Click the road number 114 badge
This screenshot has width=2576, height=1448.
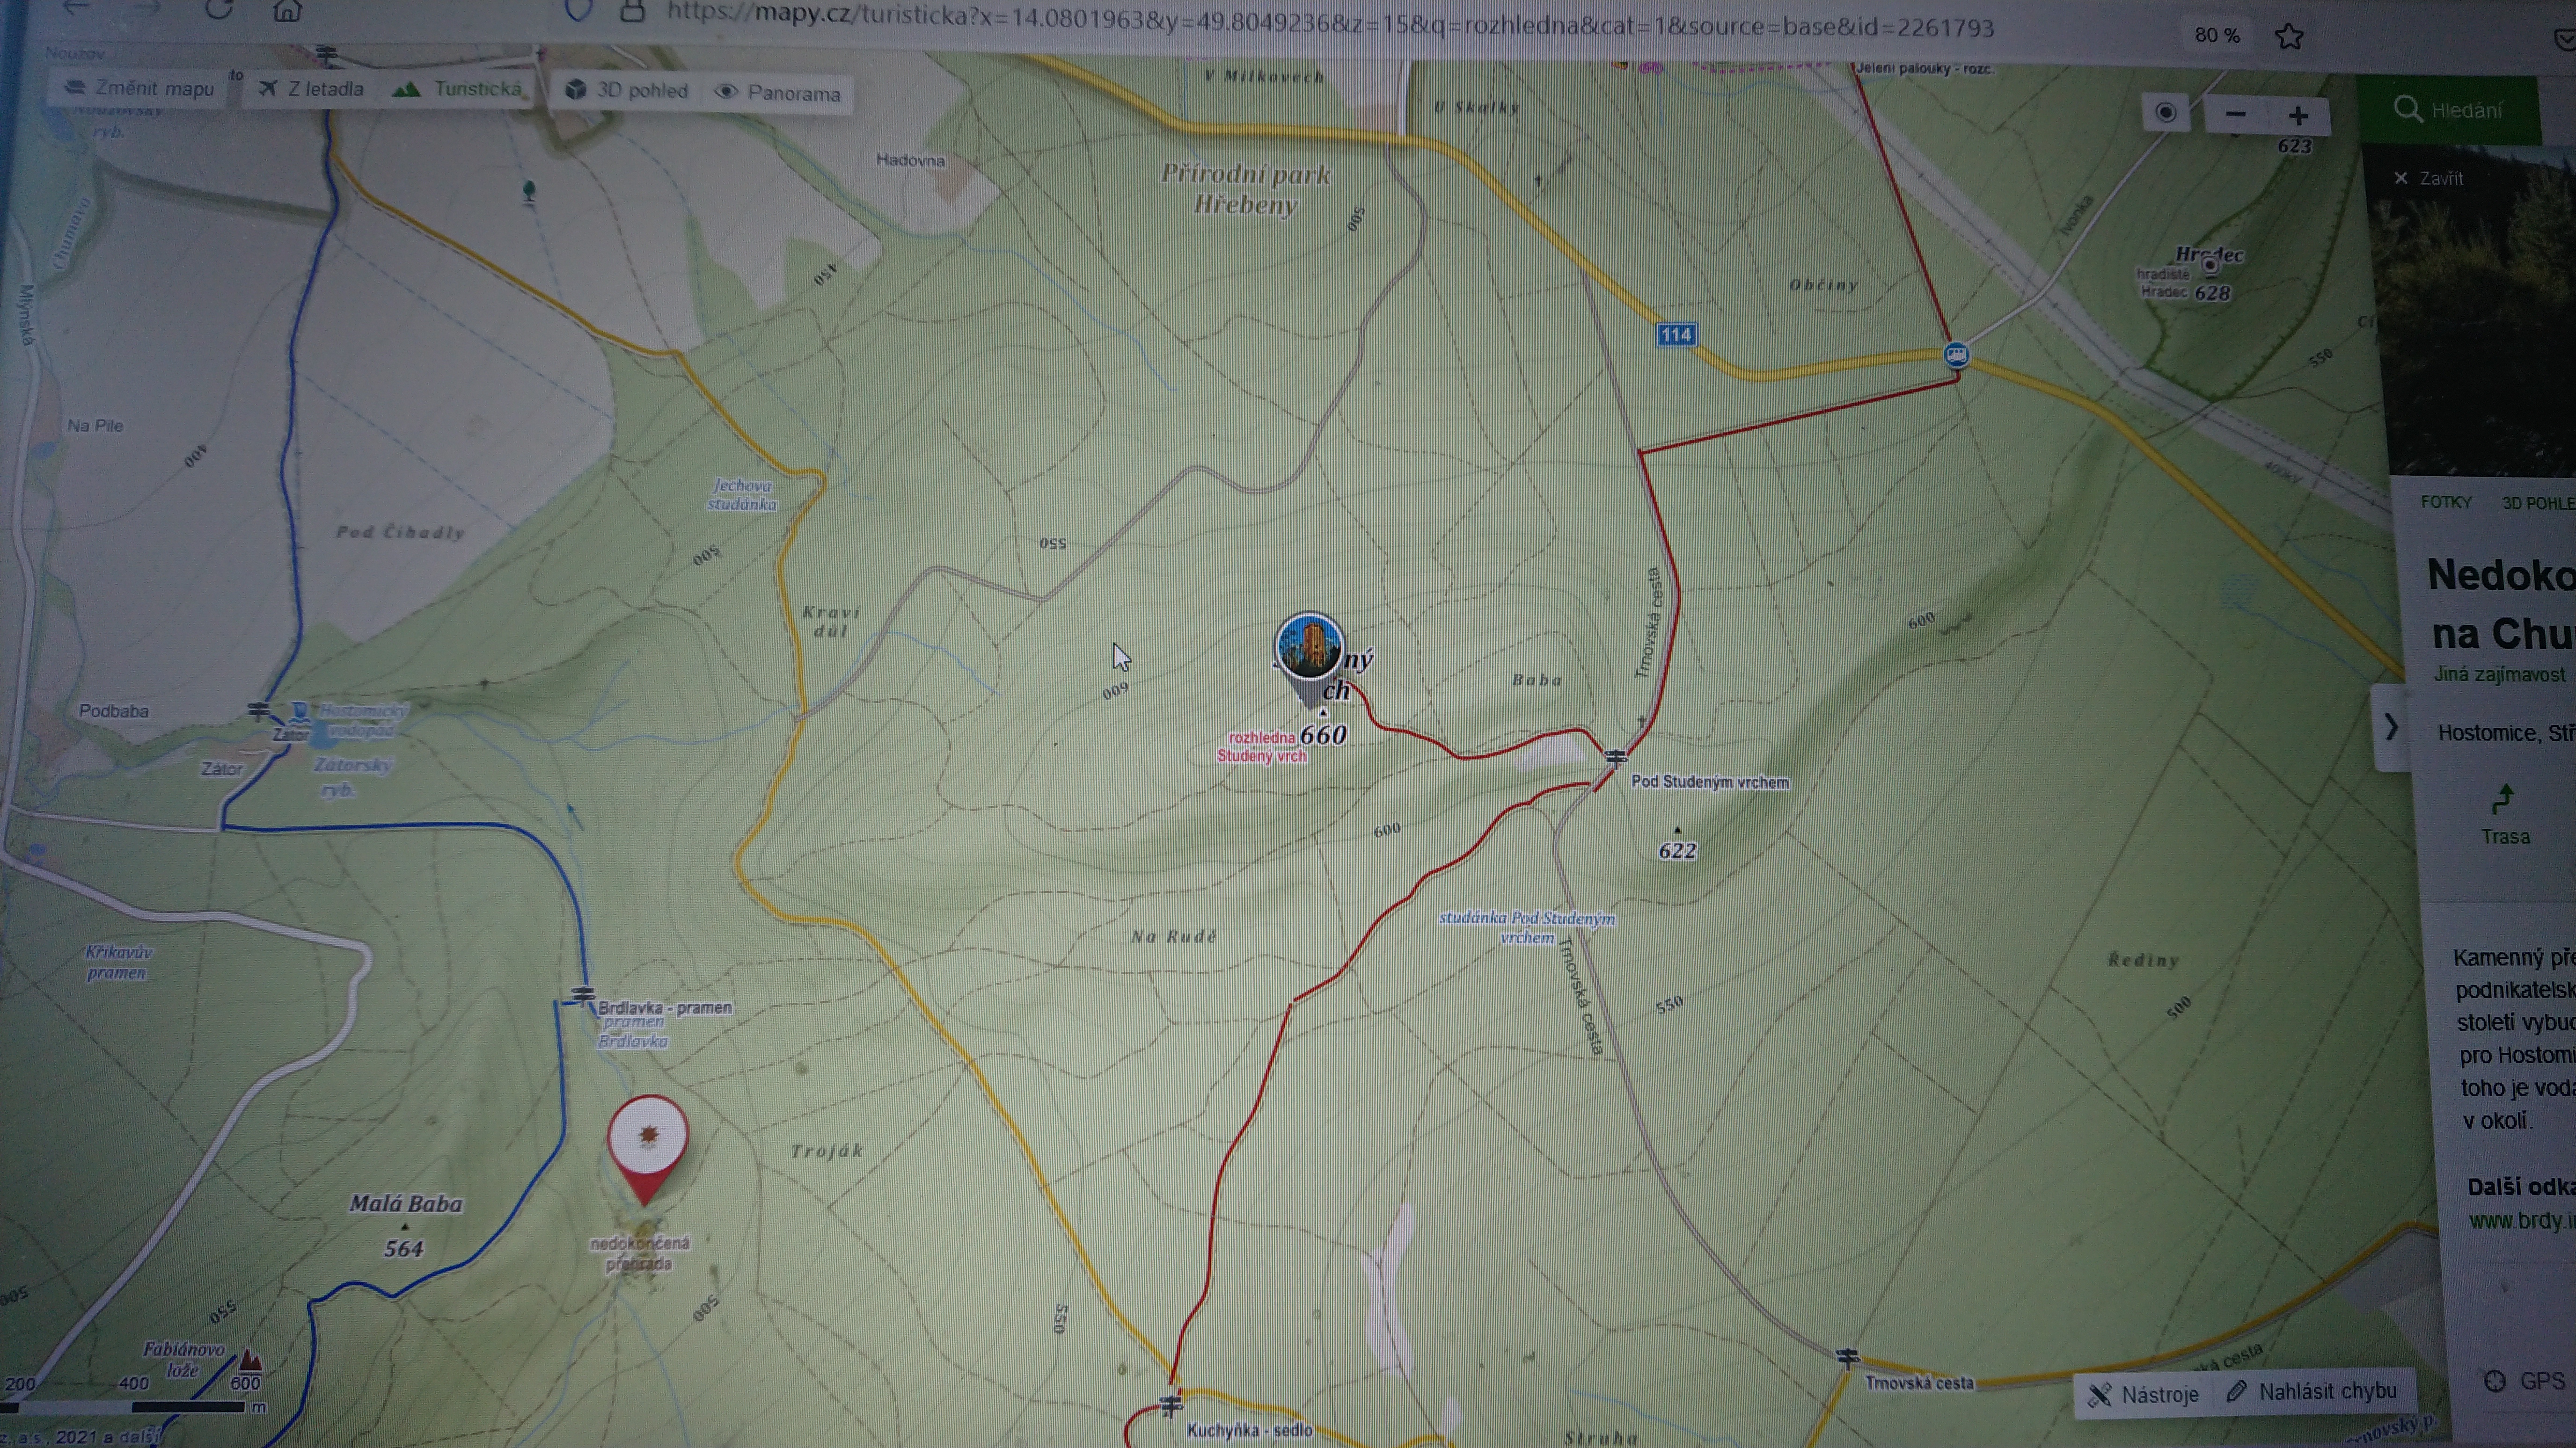(x=1676, y=334)
